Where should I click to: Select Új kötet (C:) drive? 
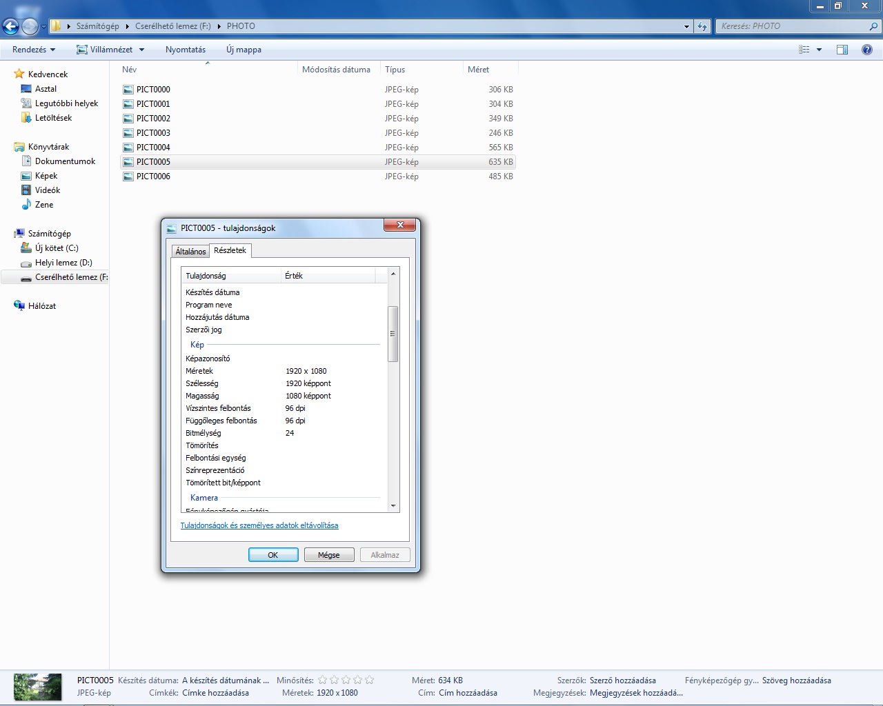tap(57, 248)
